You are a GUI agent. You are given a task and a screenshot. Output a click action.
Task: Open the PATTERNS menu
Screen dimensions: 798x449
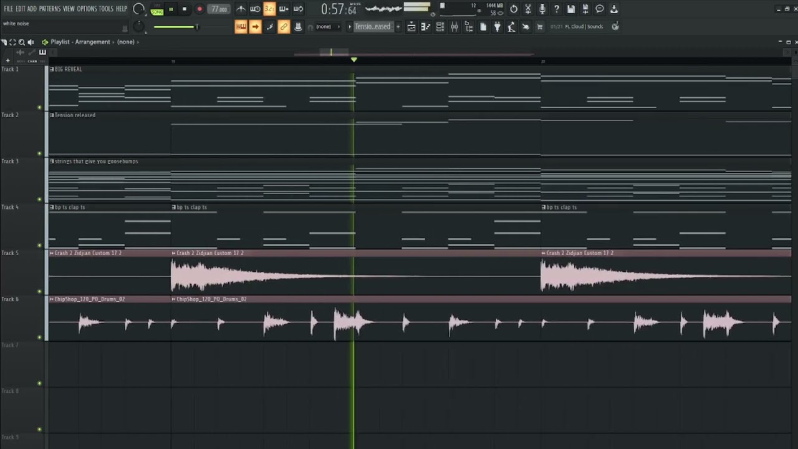point(50,9)
